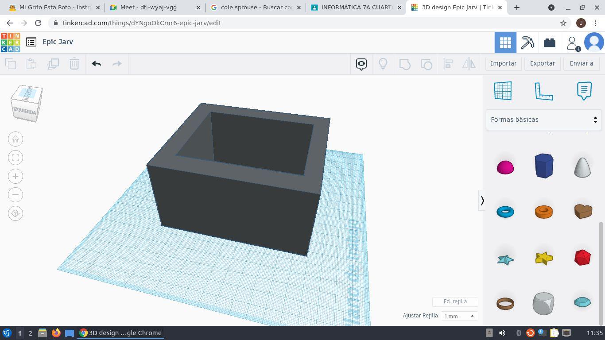Switch to workspace 2 in taskbar
Image resolution: width=605 pixels, height=340 pixels.
31,333
